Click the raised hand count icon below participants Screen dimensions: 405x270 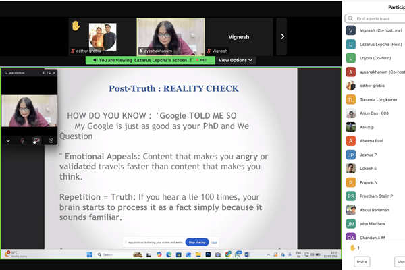(352, 248)
